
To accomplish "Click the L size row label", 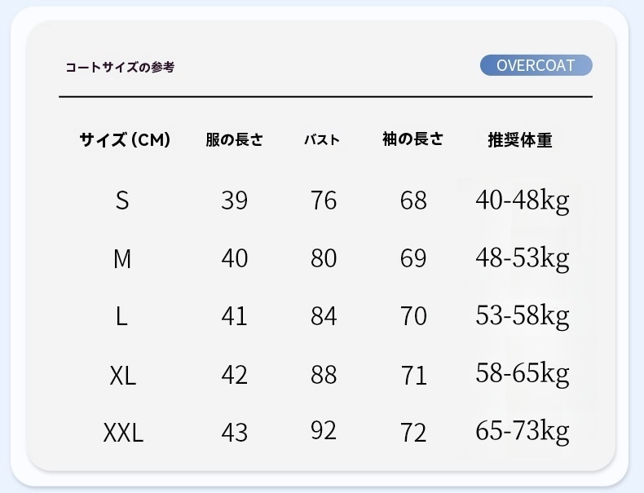I will click(122, 316).
